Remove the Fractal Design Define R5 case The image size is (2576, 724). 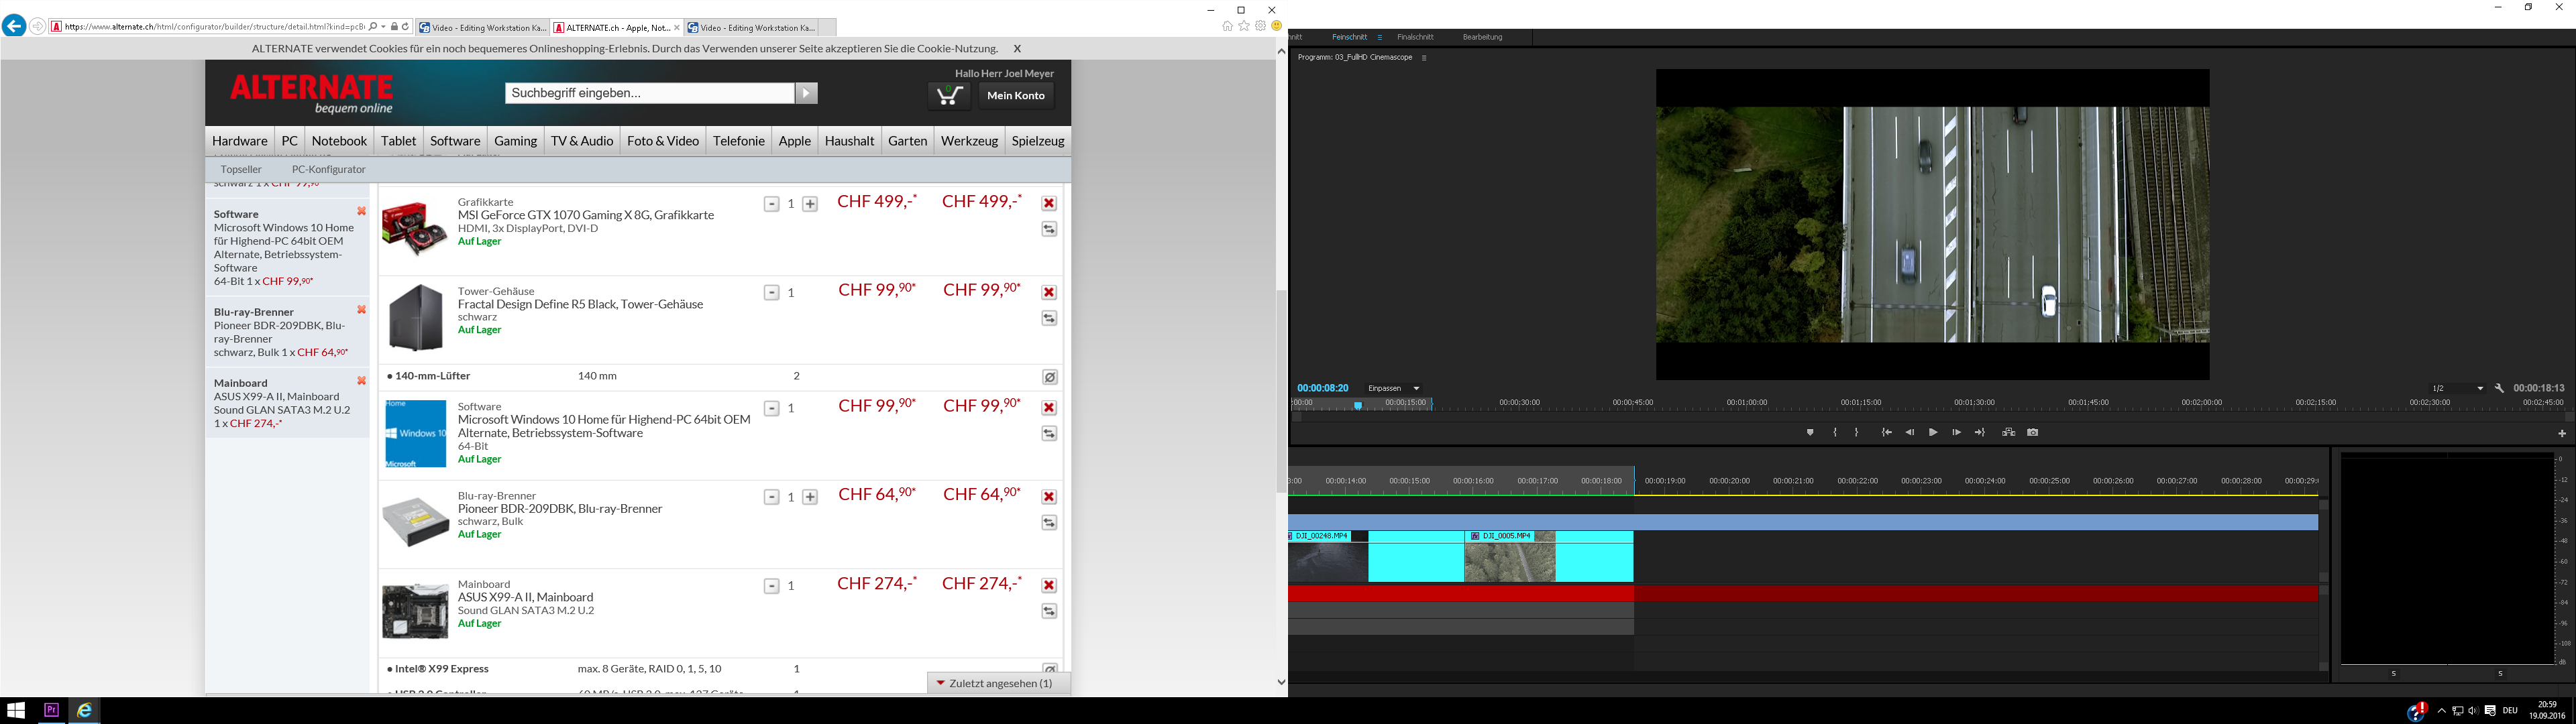[x=1049, y=292]
